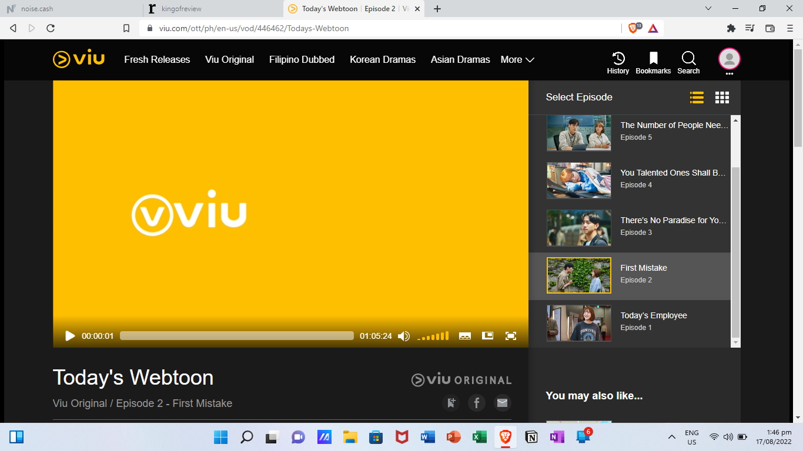Open the browser tab search dropdown
Image resolution: width=803 pixels, height=451 pixels.
pos(708,8)
